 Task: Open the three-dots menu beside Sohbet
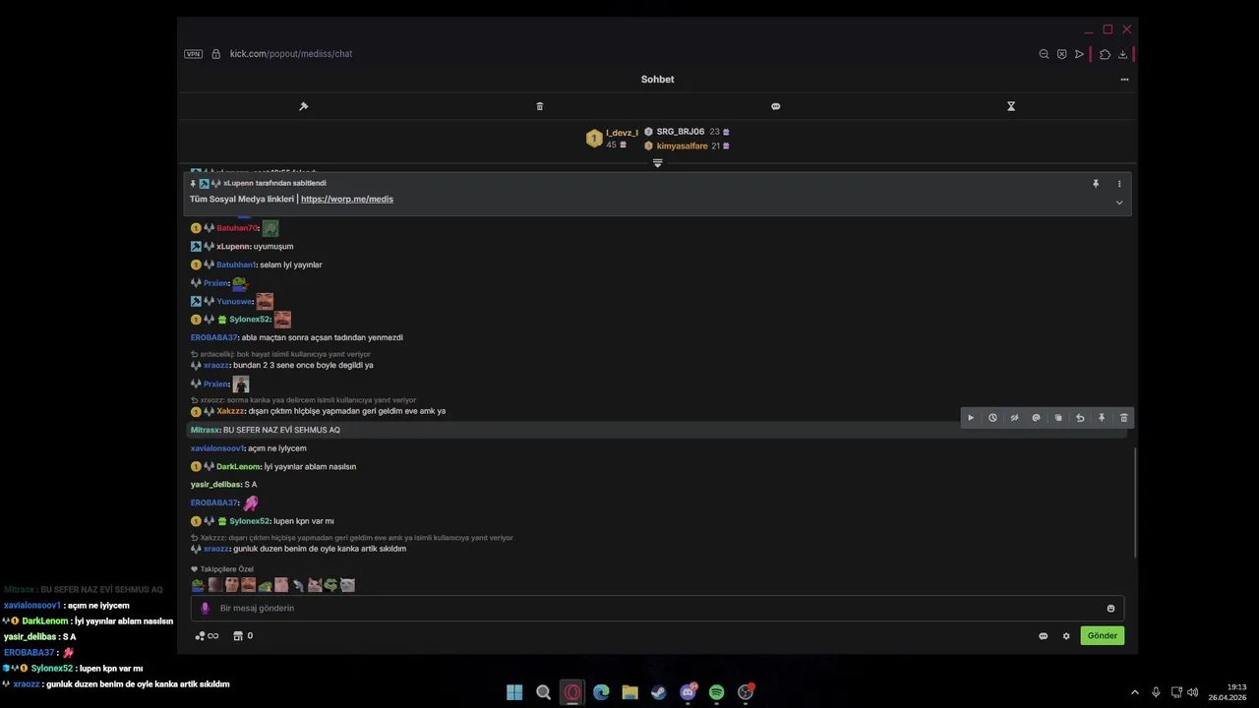tap(1124, 80)
